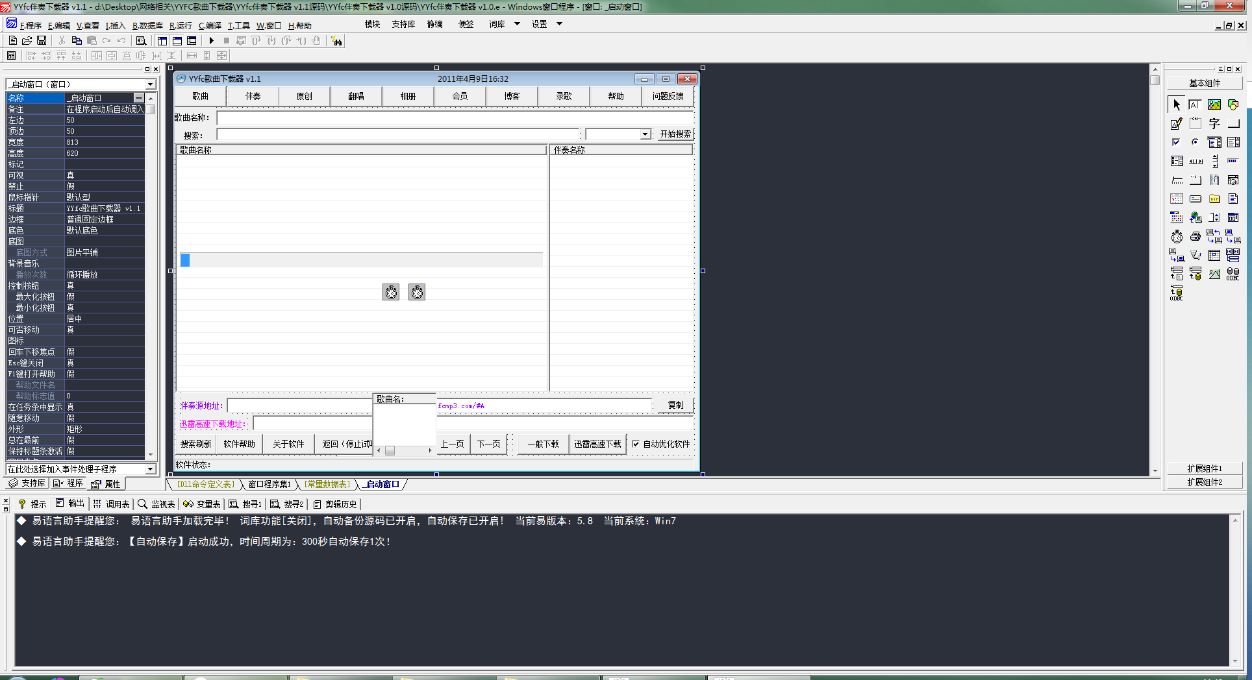The width and height of the screenshot is (1252, 680).
Task: Expand the 词库 dropdown arrow
Action: (x=517, y=24)
